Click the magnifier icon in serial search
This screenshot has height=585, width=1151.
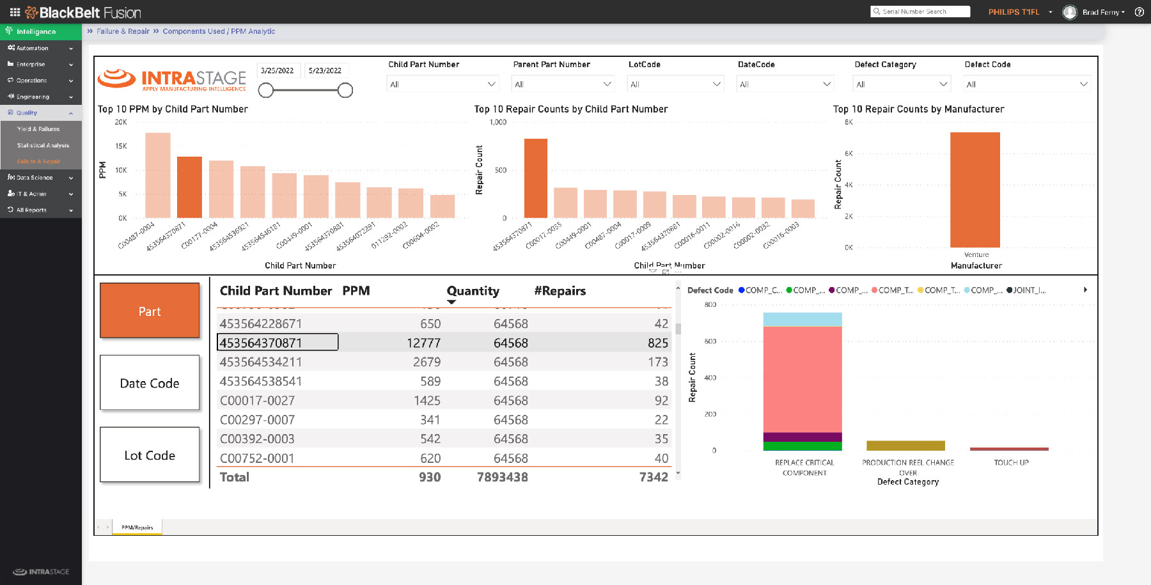point(876,12)
